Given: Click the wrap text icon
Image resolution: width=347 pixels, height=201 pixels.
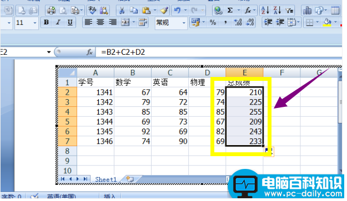Looking at the screenshot, I should click(x=143, y=22).
